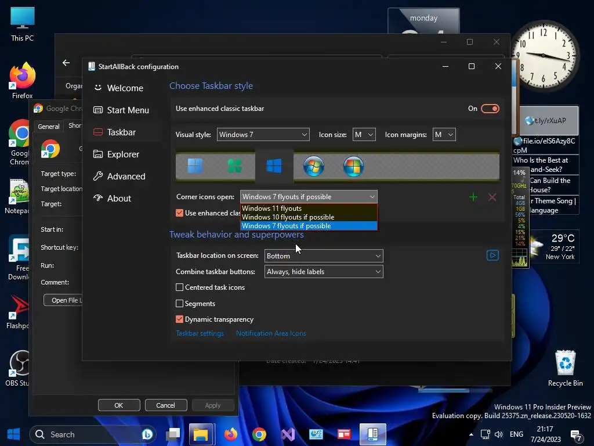Uncheck Use enhanced classic checkbox

(x=180, y=213)
